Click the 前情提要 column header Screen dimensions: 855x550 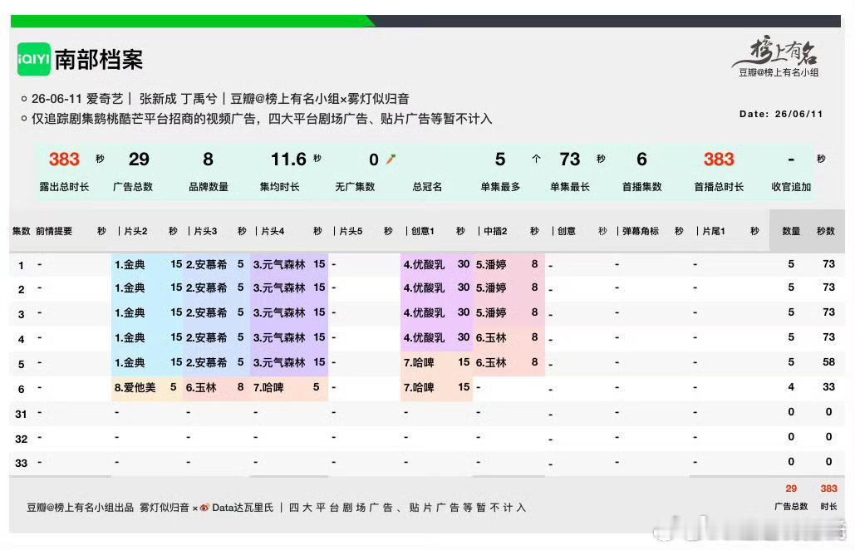pos(54,231)
